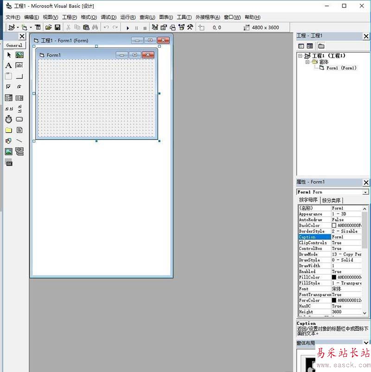Select the Line control tool

(19, 141)
